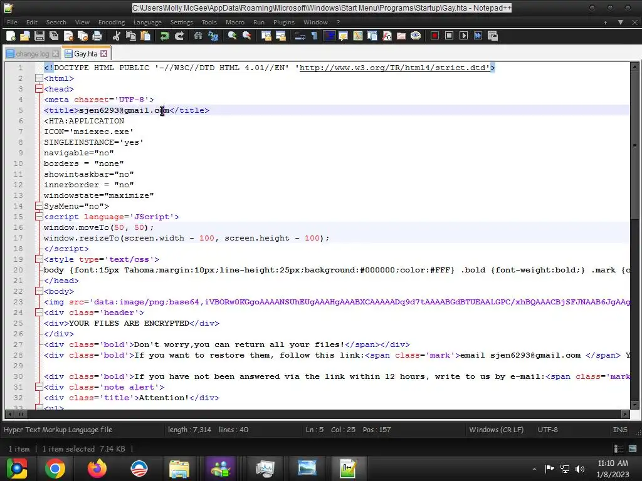Undo the last edit with the green arrow icon
Viewport: 642px width, 481px height.
point(165,36)
